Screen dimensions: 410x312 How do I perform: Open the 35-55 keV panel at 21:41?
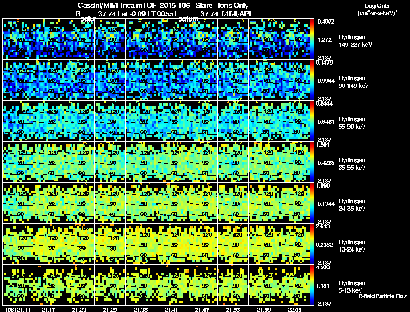[171, 162]
